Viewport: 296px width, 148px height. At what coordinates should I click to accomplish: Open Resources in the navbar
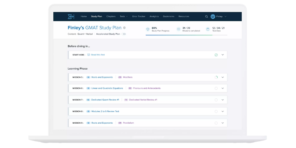184,16
